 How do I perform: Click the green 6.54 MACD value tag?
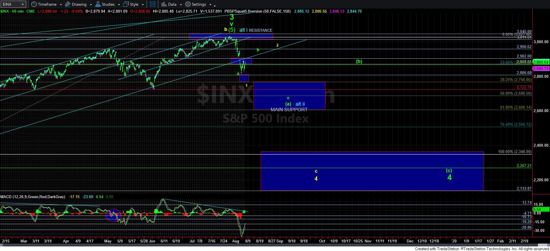[541, 210]
